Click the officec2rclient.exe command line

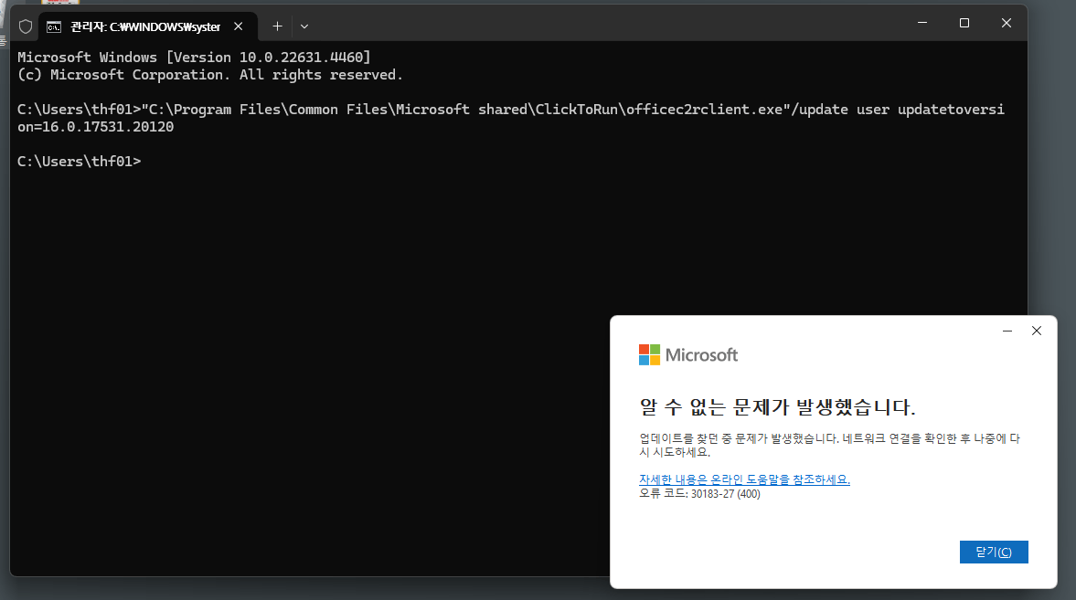510,110
